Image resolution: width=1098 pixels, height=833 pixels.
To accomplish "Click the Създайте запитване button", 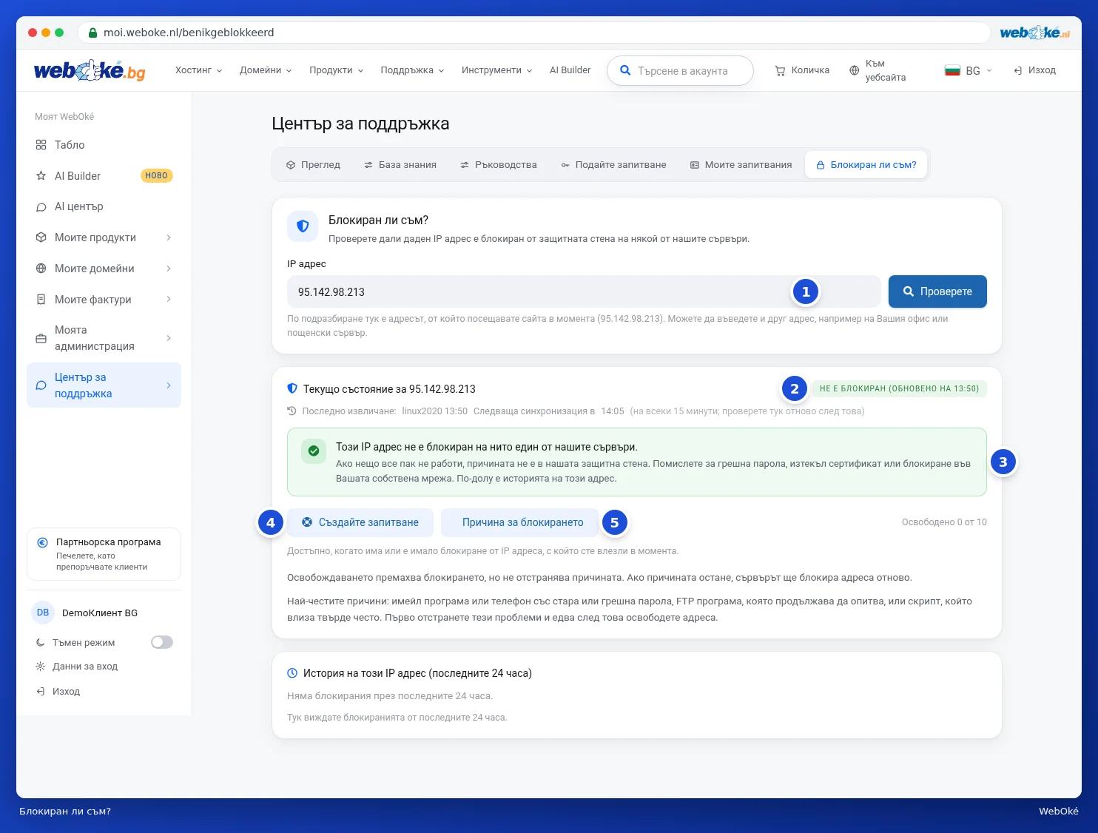I will 360,522.
